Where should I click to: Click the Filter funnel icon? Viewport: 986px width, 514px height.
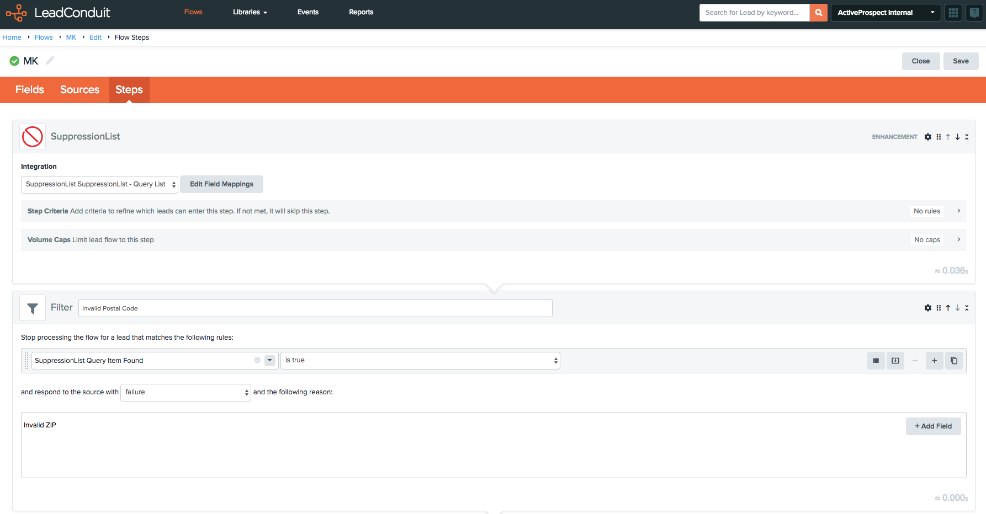click(x=33, y=308)
